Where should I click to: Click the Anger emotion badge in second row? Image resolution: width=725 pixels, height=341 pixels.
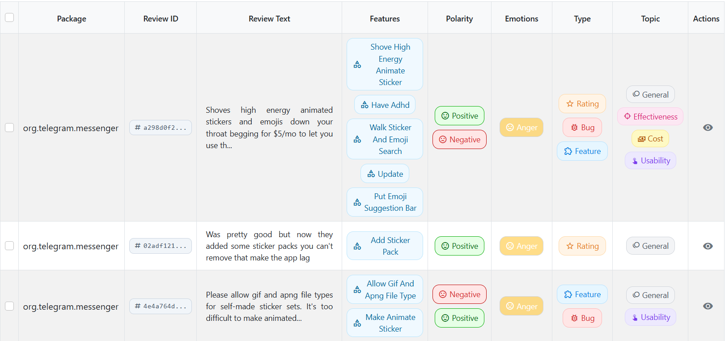521,246
